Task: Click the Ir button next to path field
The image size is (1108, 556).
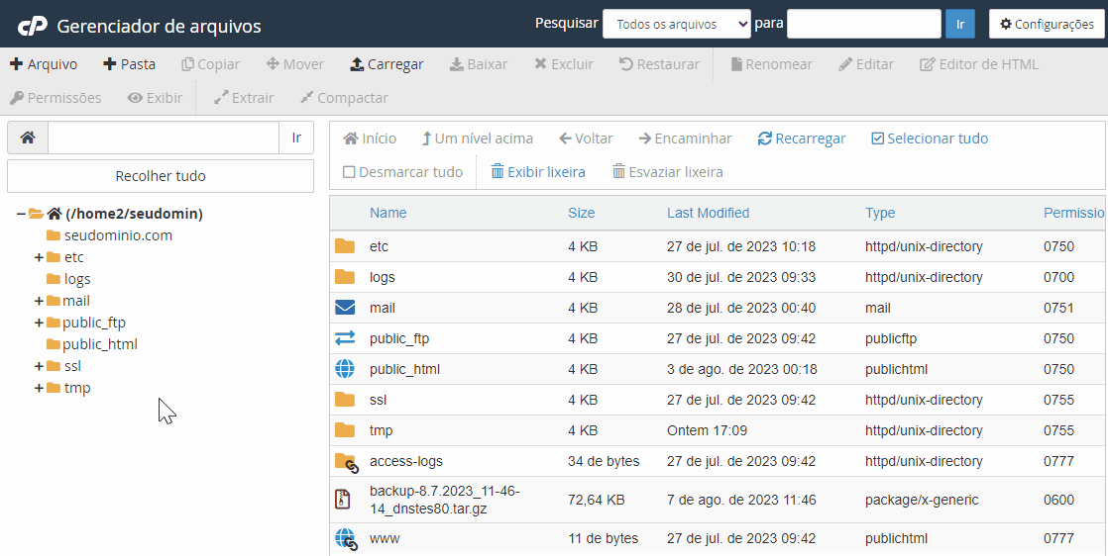Action: pos(296,138)
